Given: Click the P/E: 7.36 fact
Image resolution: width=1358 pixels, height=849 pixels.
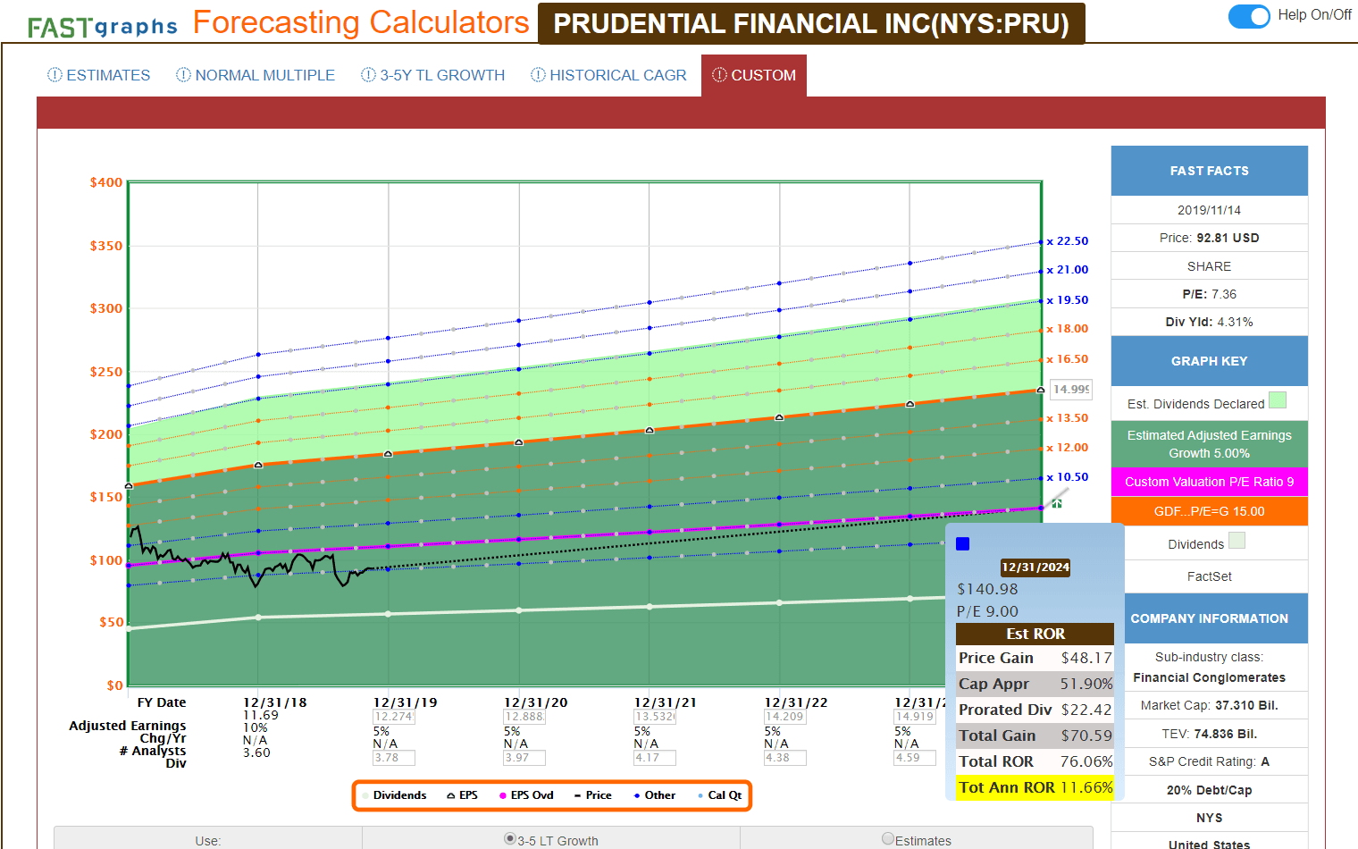Looking at the screenshot, I should (x=1210, y=294).
